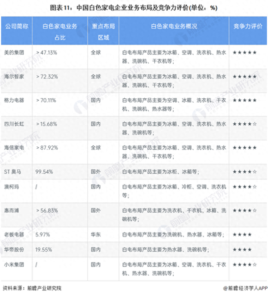The width and height of the screenshot is (268, 296).
Task: Click 国外 region in ST 奥马 row
Action: pos(96,172)
